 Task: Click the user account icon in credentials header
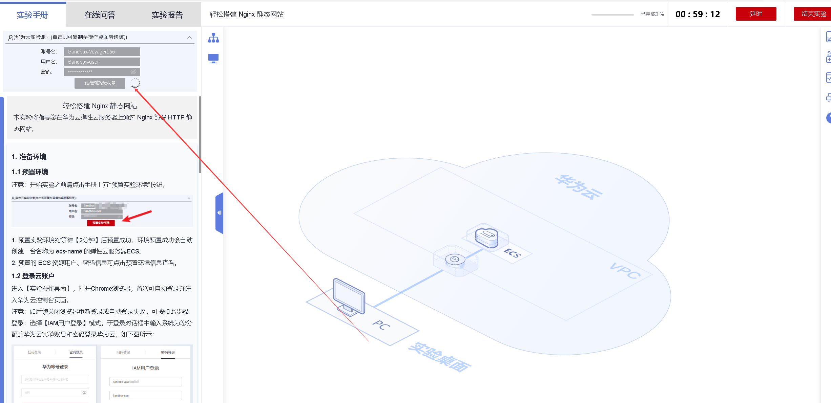11,38
